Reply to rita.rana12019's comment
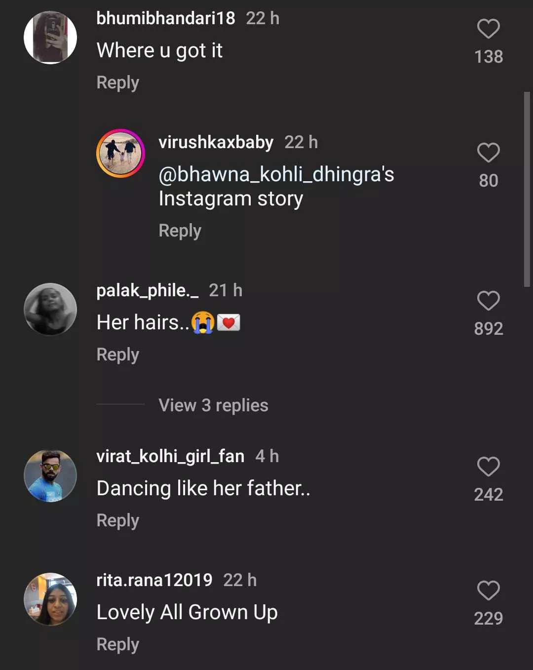 pos(117,644)
